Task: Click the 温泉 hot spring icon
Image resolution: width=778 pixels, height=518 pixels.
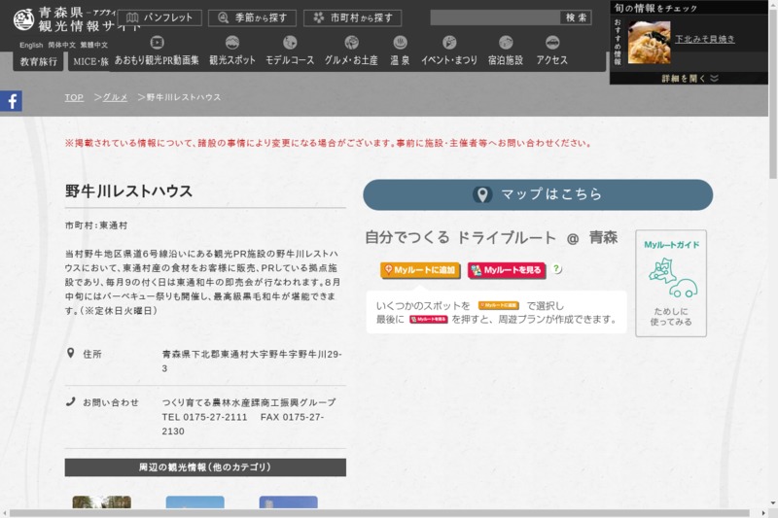Action: click(x=400, y=43)
